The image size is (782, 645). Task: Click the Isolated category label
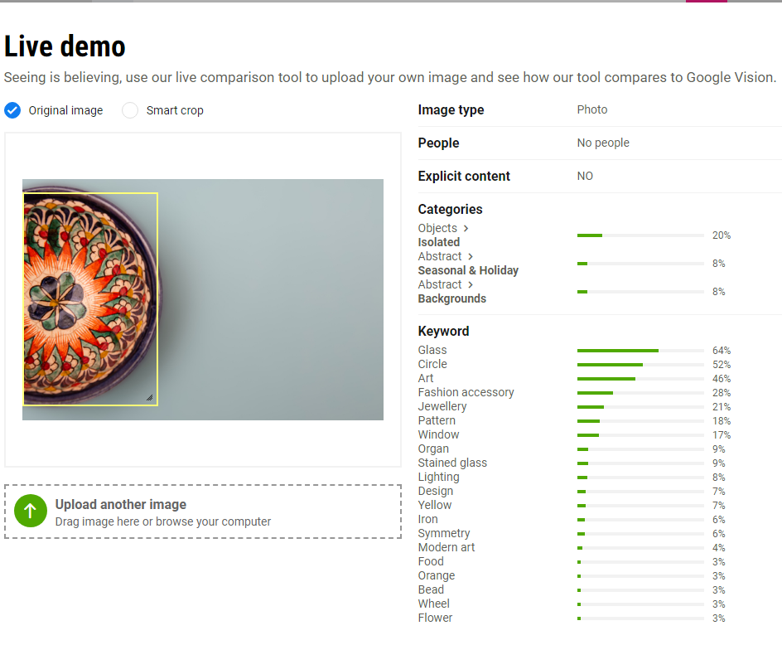coord(438,242)
